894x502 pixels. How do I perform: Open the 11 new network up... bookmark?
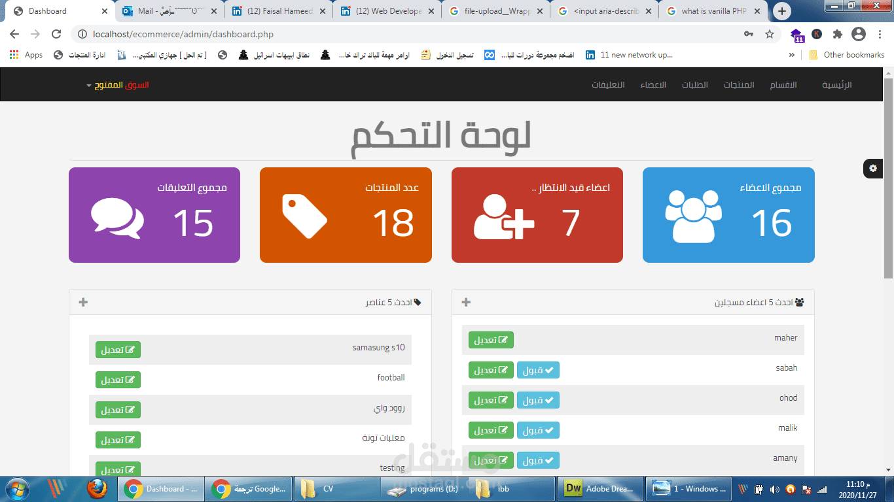(x=630, y=55)
